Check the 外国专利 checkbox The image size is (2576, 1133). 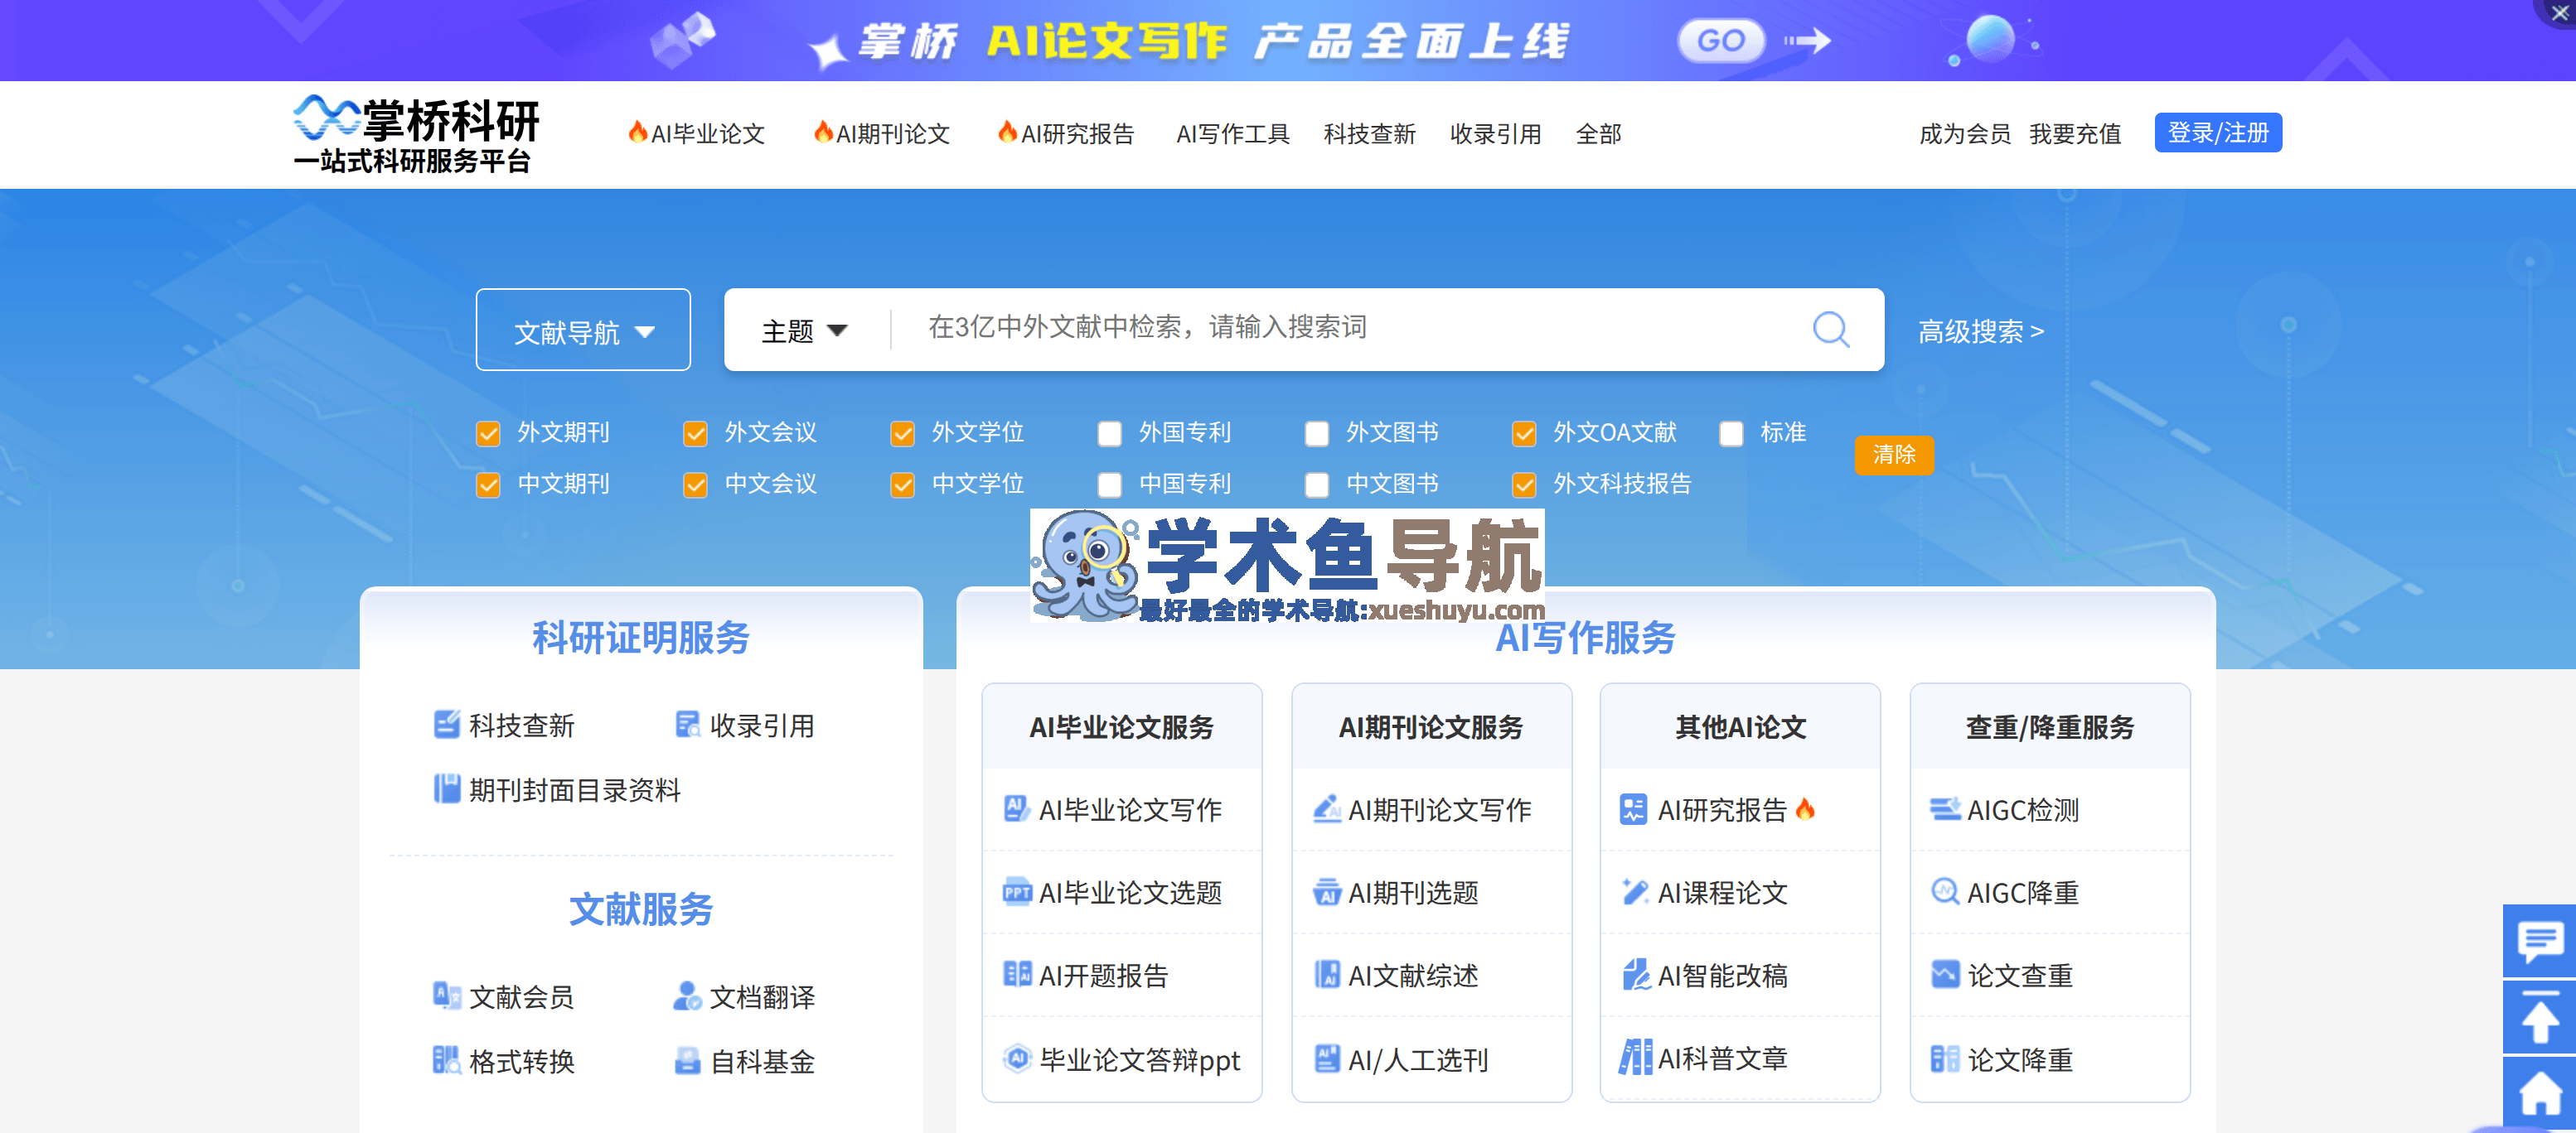[1109, 434]
